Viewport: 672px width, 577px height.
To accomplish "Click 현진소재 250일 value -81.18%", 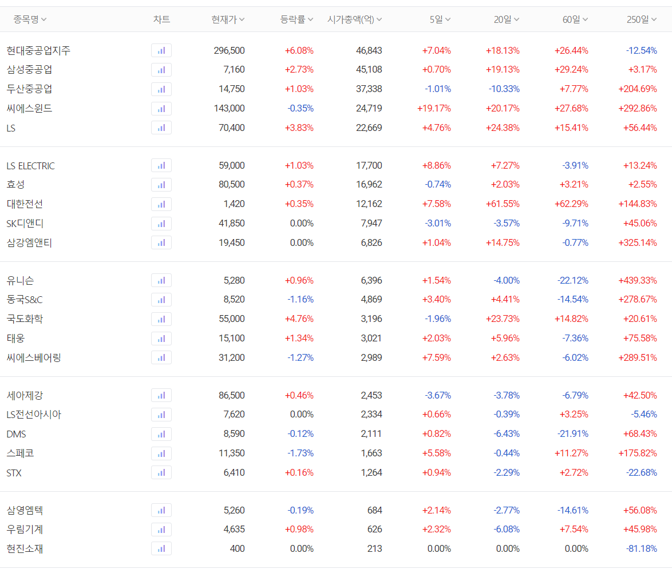I will pos(641,549).
